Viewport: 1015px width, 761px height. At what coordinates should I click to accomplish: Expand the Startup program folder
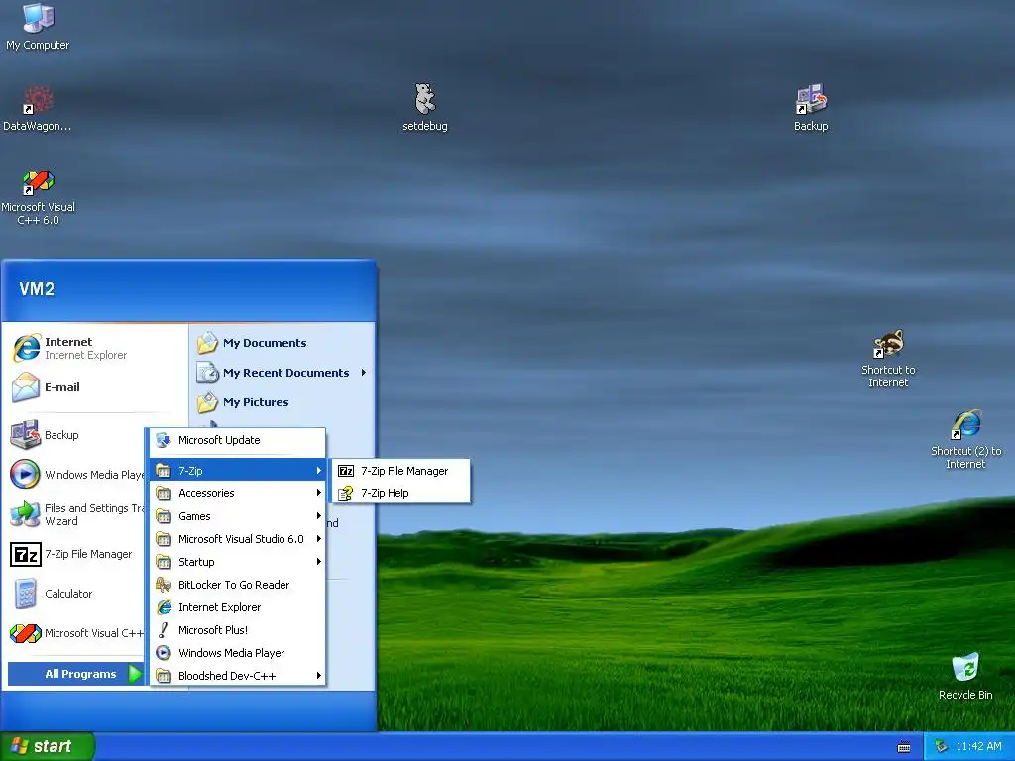[238, 562]
